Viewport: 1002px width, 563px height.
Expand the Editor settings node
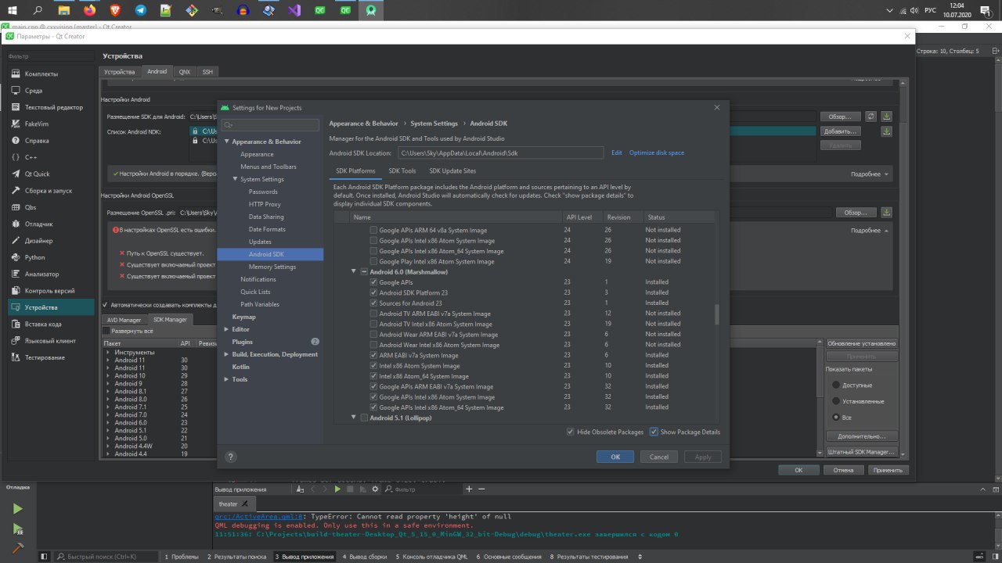pos(227,329)
